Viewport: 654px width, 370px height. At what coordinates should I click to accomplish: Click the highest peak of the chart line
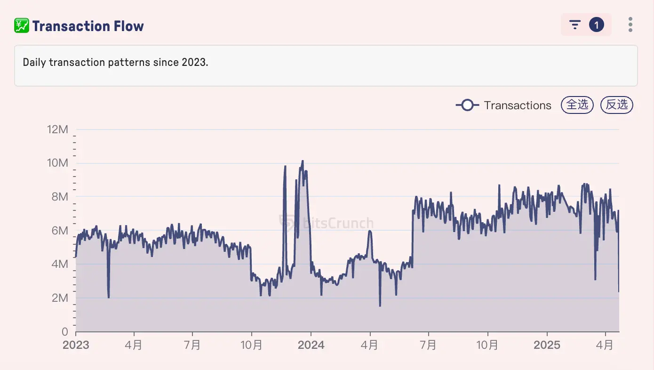[x=303, y=161]
